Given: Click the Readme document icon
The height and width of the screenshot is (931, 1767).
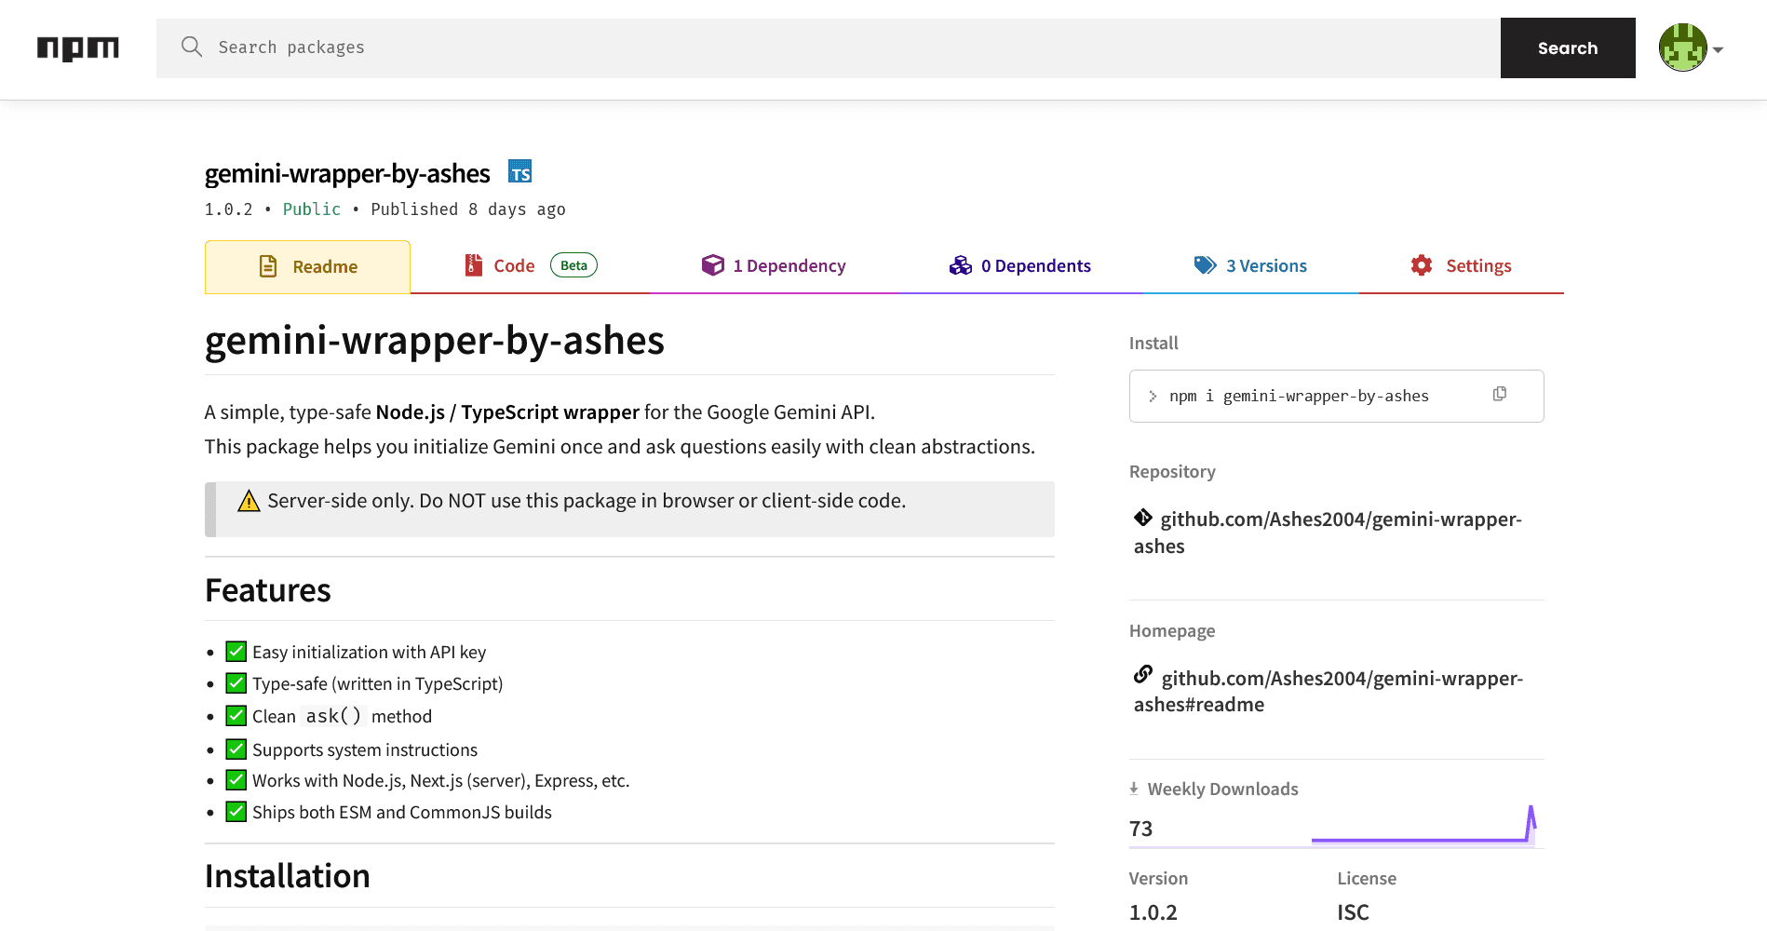Looking at the screenshot, I should [268, 266].
